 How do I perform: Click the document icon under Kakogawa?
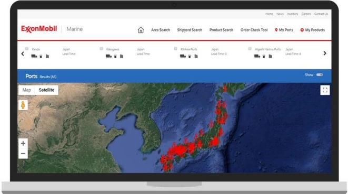(122, 56)
